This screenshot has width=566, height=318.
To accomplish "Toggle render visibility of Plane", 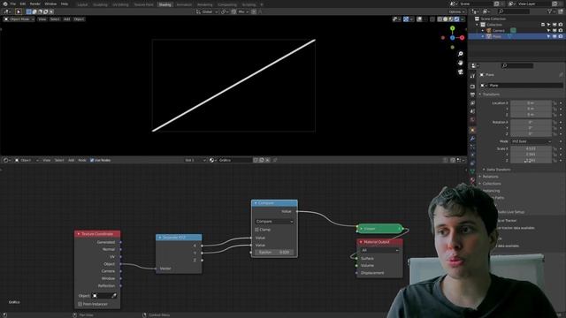I will pos(561,36).
